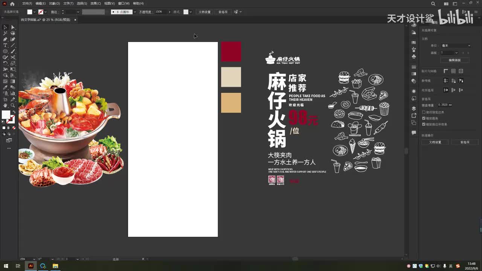Expand the 不透明度 opacity arrow
The height and width of the screenshot is (271, 482).
(169, 12)
